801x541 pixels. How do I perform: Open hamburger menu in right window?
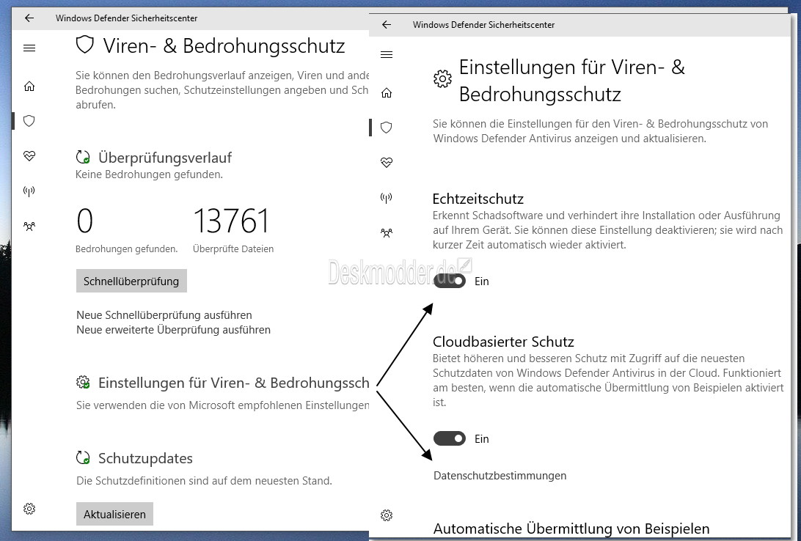point(386,54)
